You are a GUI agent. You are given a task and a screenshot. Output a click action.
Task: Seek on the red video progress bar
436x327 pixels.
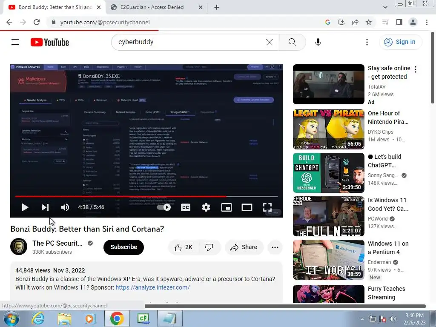coord(146,196)
